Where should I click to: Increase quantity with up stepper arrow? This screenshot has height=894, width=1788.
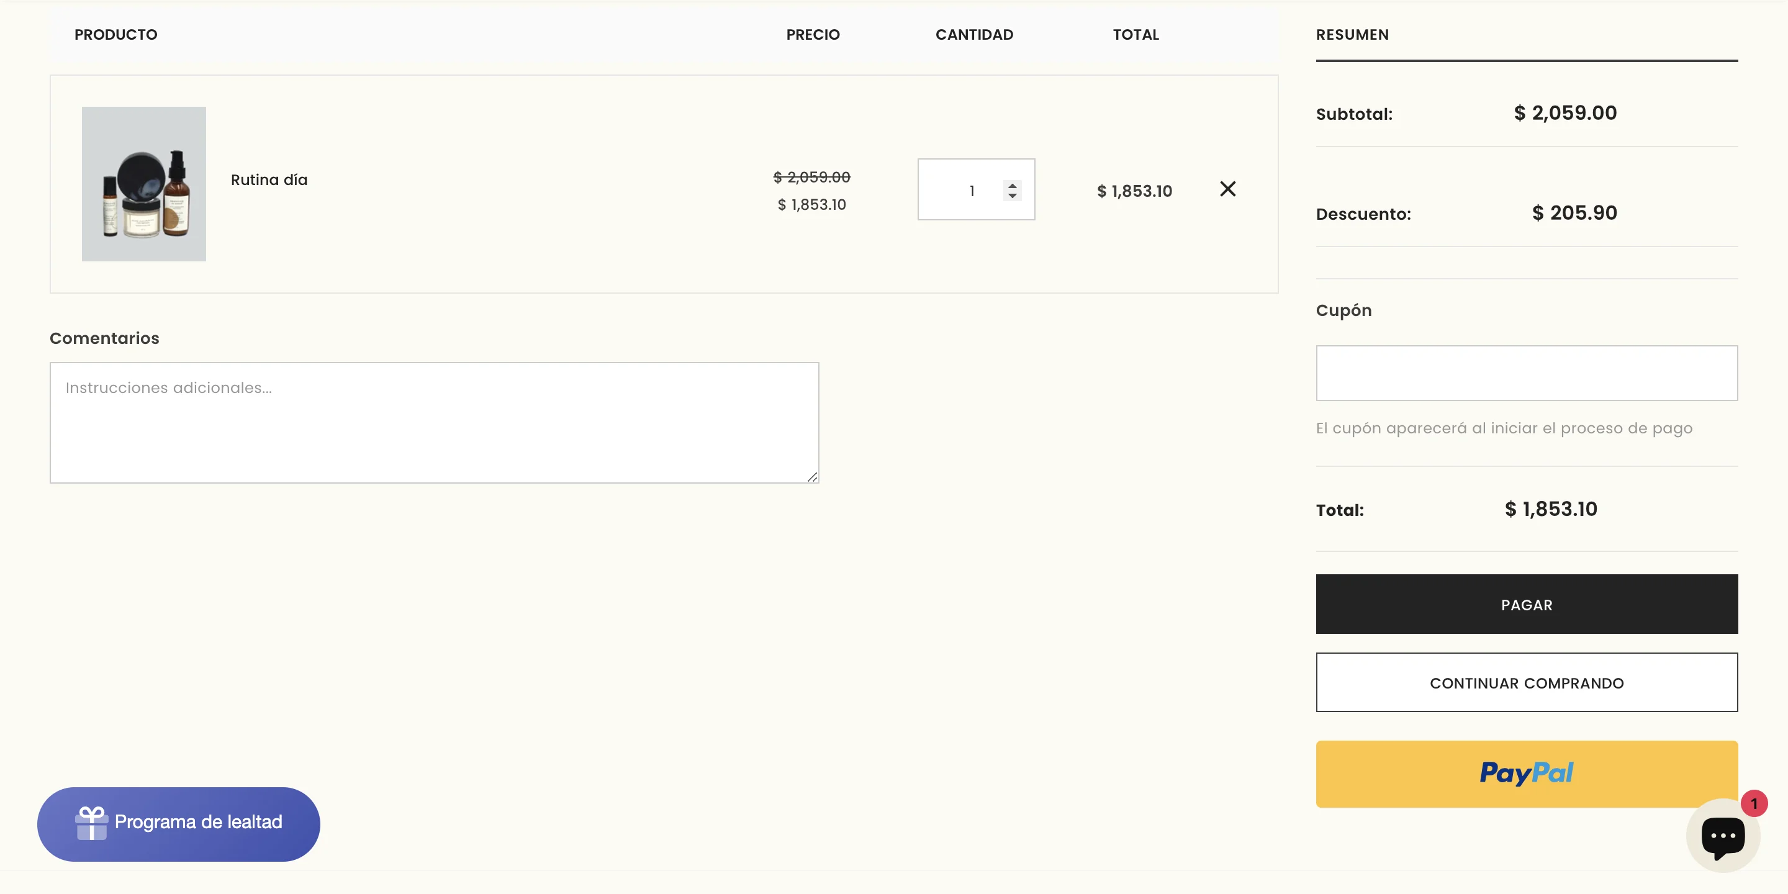[x=1012, y=186]
